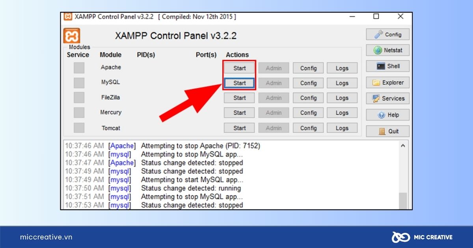Click log line 'Status change detected: running'

point(191,188)
